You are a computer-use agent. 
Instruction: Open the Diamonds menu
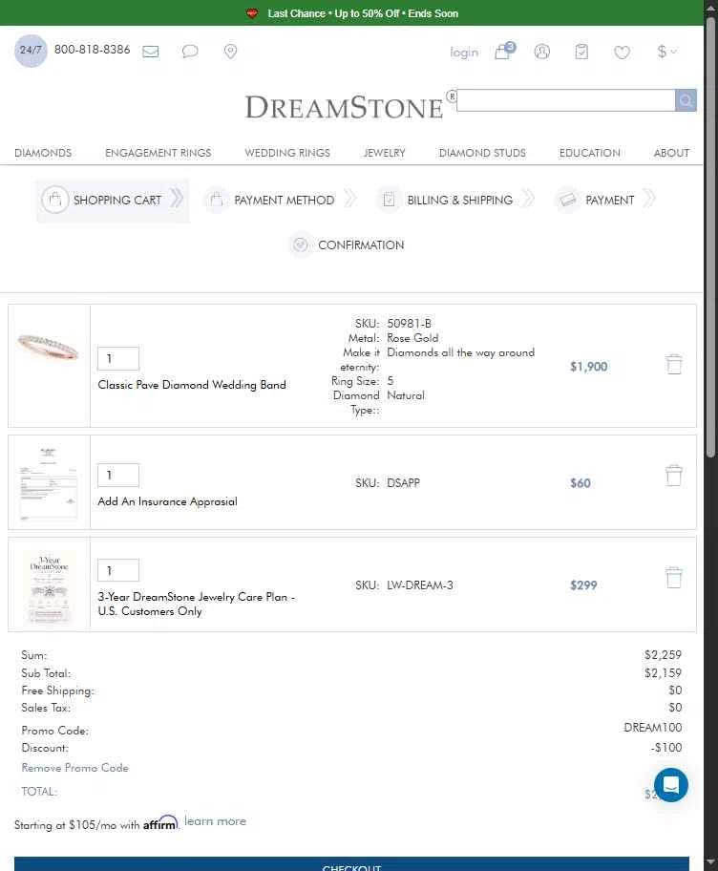pyautogui.click(x=43, y=153)
